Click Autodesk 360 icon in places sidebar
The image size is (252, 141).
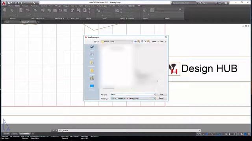click(92, 48)
